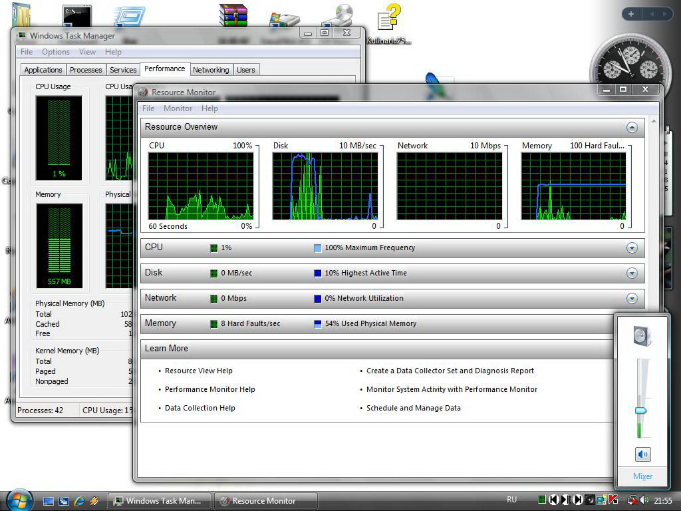
Task: Open the Mixer link in volume popup
Action: click(643, 476)
